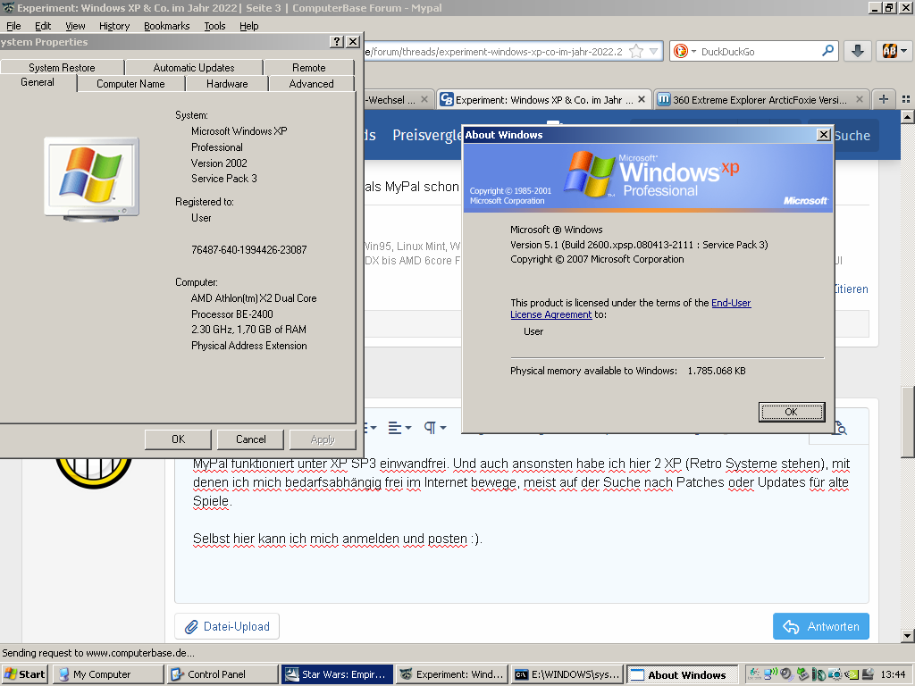Click into the reply editor text area
This screenshot has width=915, height=686.
[521, 525]
